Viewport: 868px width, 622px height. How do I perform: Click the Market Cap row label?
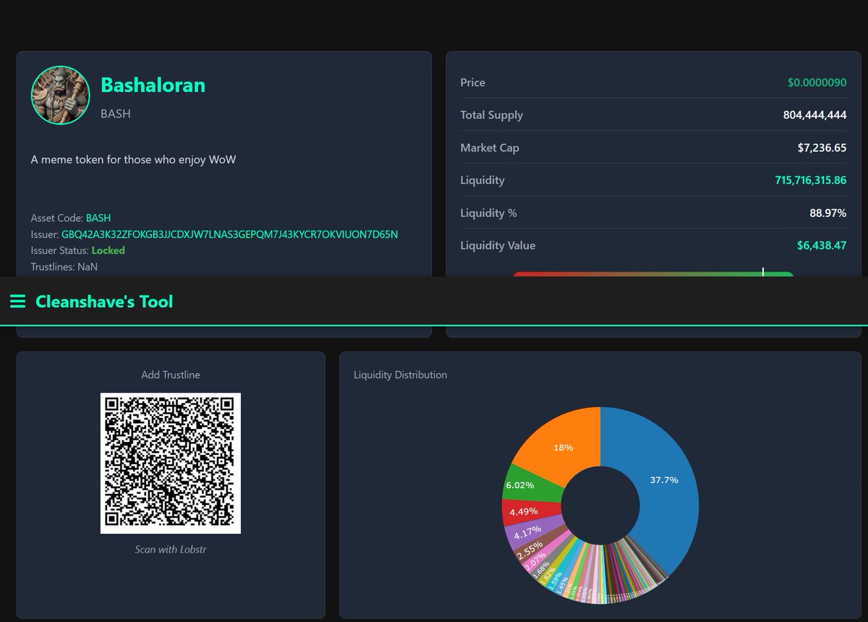coord(490,148)
